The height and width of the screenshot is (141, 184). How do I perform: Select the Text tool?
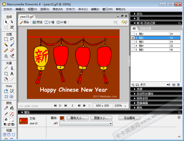pos(12,73)
